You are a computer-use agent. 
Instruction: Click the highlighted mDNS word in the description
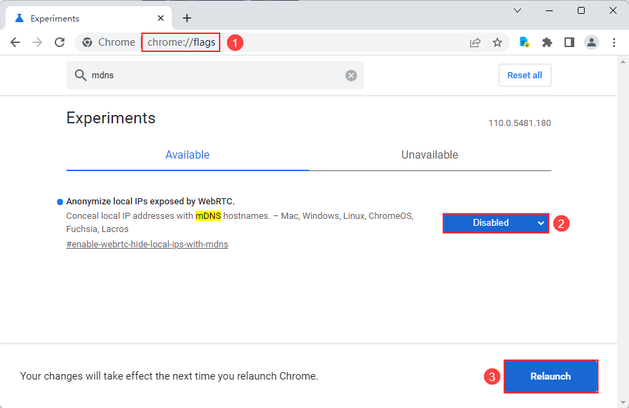click(x=209, y=216)
